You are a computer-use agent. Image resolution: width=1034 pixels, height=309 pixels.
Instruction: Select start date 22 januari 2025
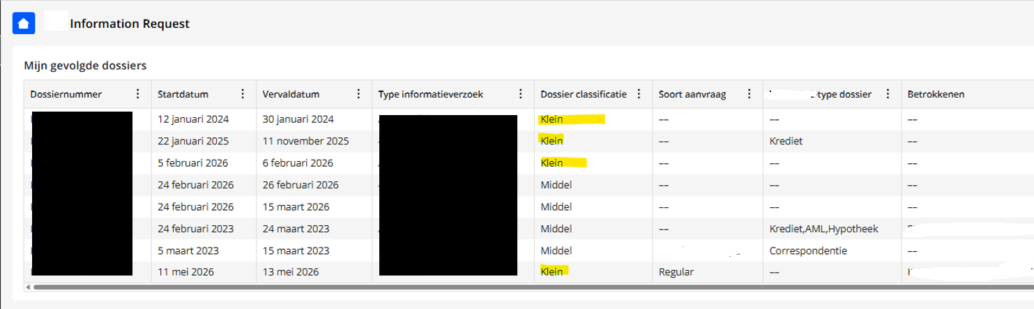click(x=193, y=141)
